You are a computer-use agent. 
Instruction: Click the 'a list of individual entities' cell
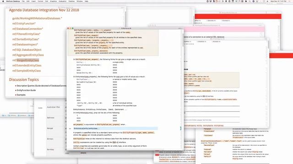(122, 103)
